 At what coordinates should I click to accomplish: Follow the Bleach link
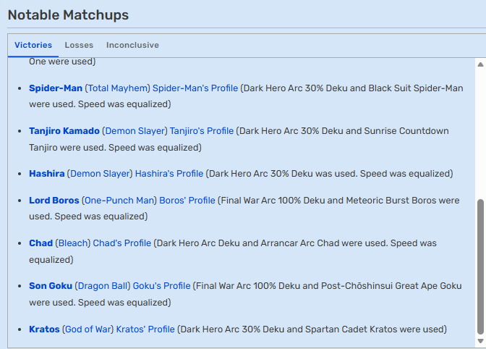[x=73, y=243]
